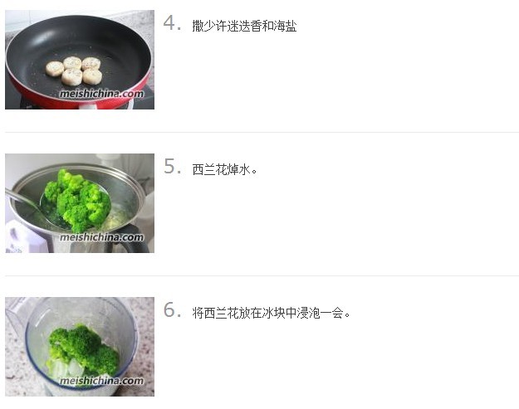519x409 pixels.
Task: Select the text 撒少许迷迭香和海盐
Action: tap(244, 26)
